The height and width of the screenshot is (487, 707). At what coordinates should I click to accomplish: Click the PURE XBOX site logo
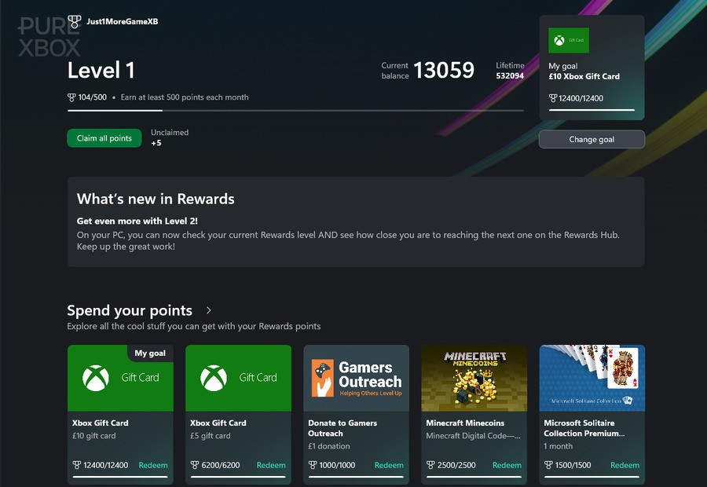point(46,35)
